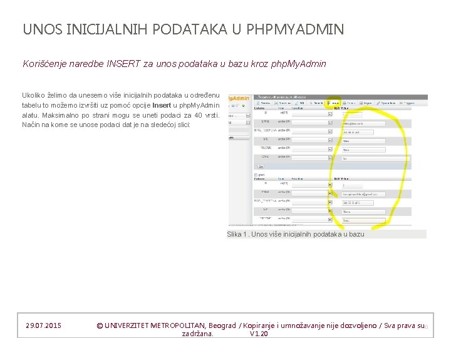The width and height of the screenshot is (451, 338).
Task: Open the Triggers tab
Action: (x=407, y=103)
